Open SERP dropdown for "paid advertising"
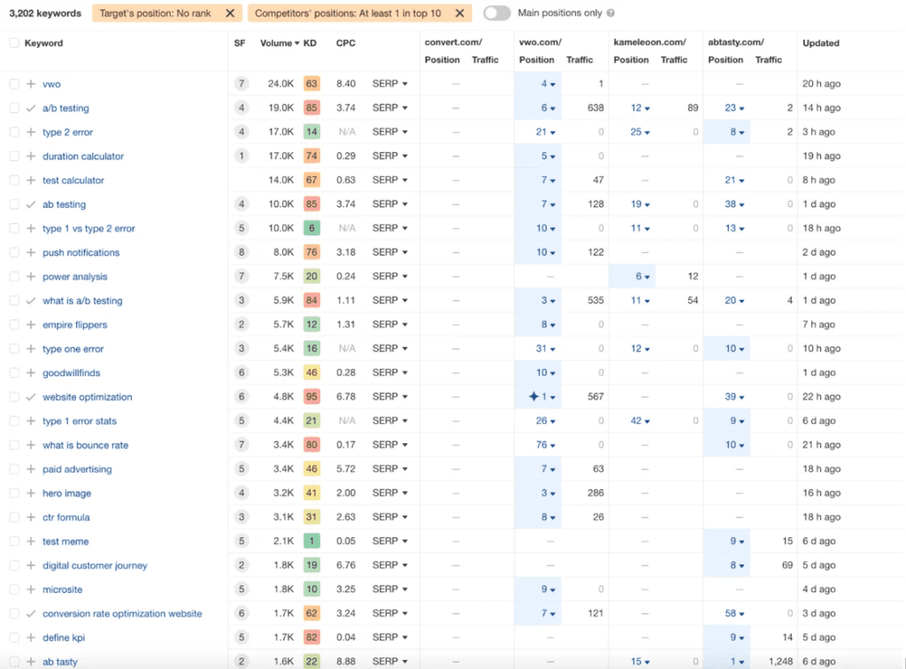This screenshot has width=906, height=669. [x=390, y=469]
